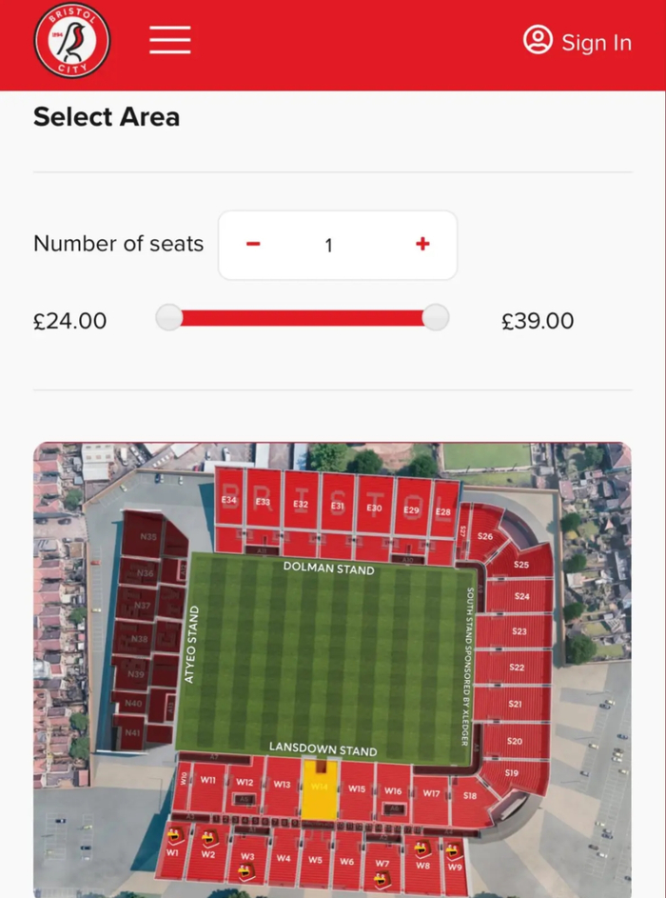Choose block N37 in the Atyeo Stand
666x898 pixels.
point(143,605)
